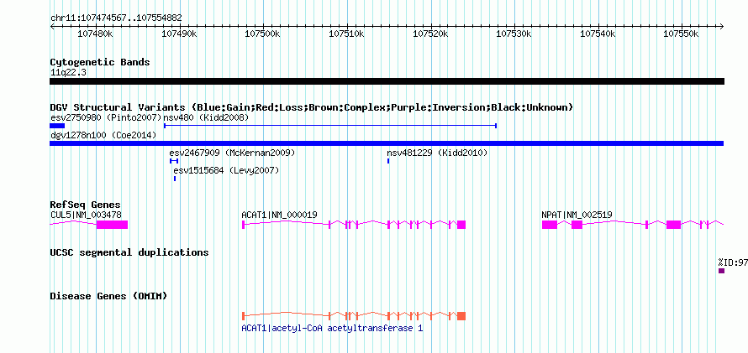748x353 pixels.
Task: Select the tiny nsv481229 variant marker
Action: 388,161
